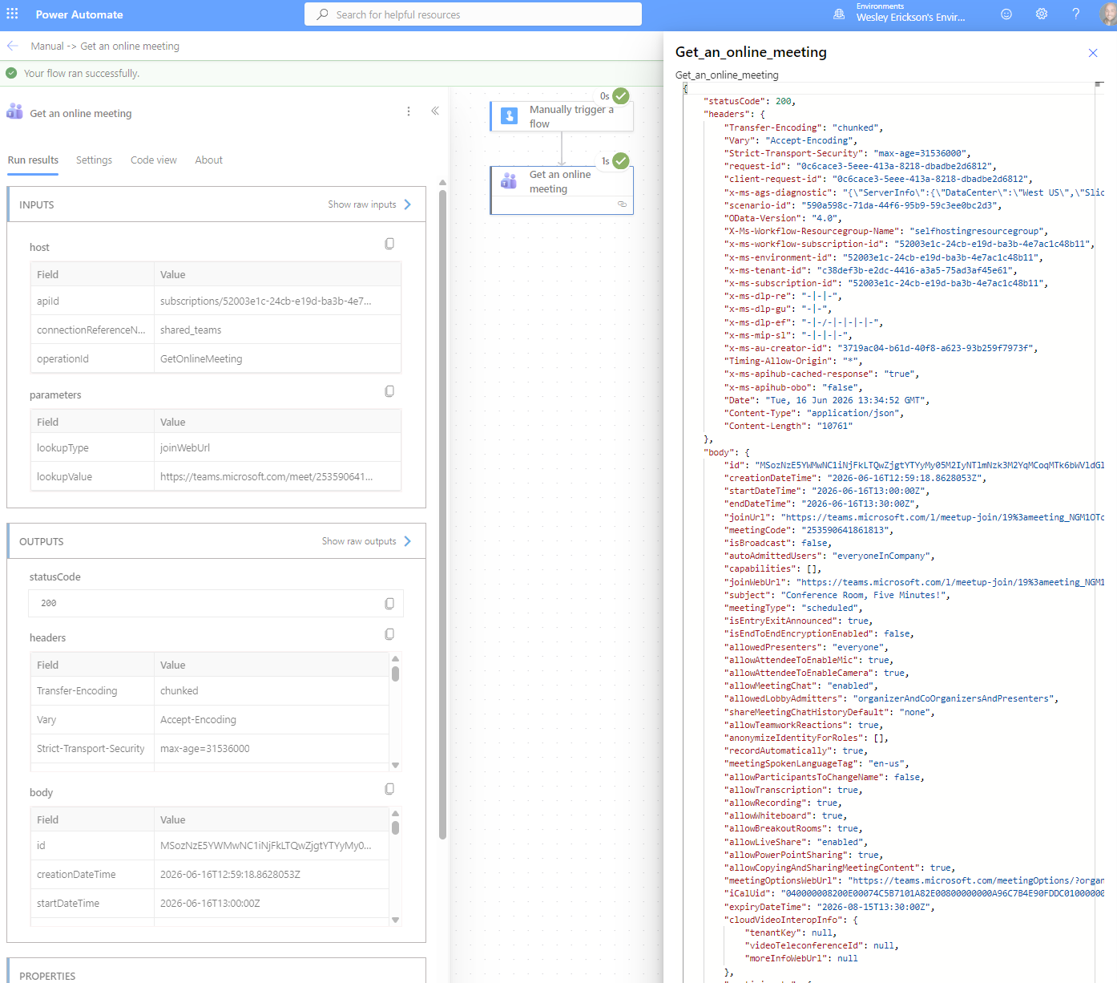1117x983 pixels.
Task: Expand Show raw outputs chevron
Action: (408, 541)
